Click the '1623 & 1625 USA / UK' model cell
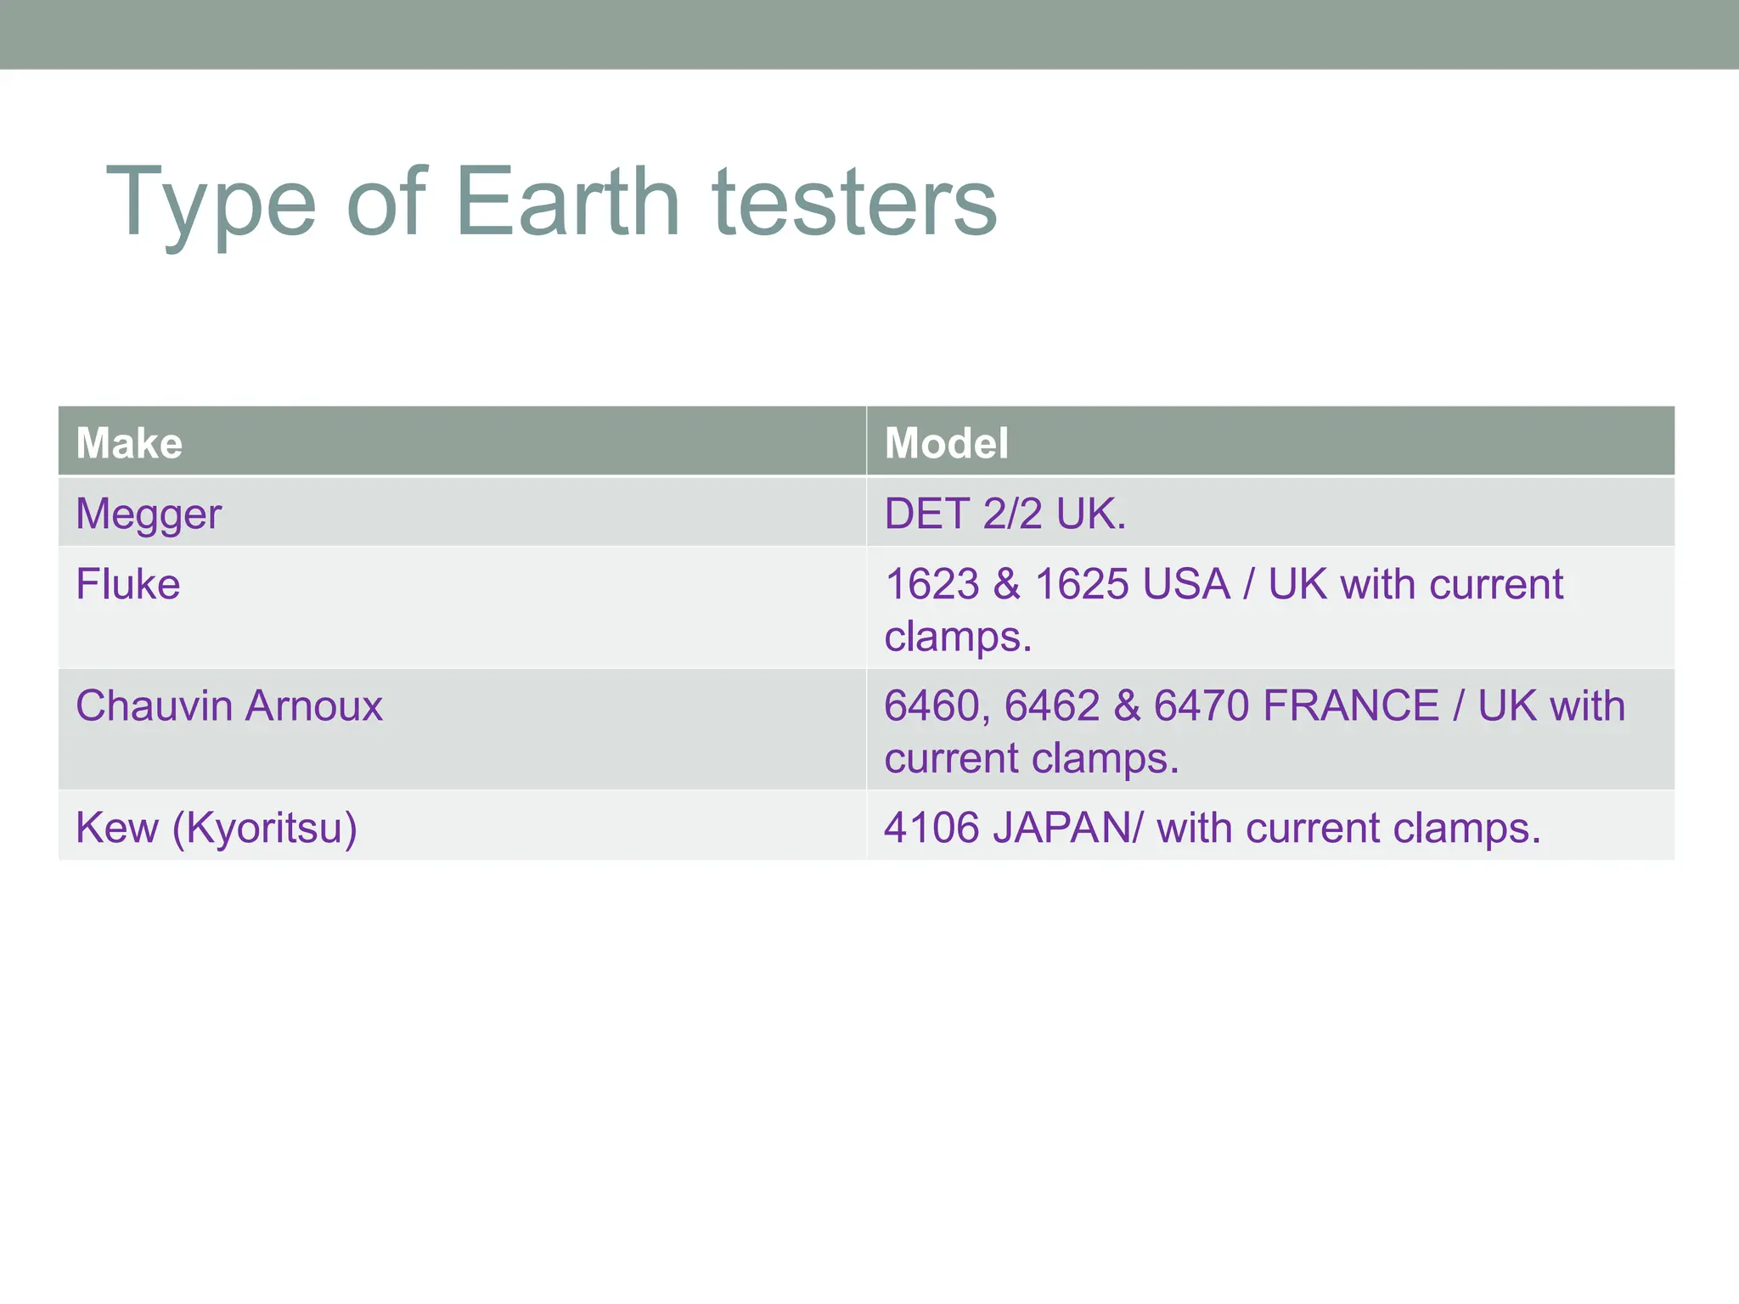Image resolution: width=1739 pixels, height=1304 pixels. [x=1270, y=608]
